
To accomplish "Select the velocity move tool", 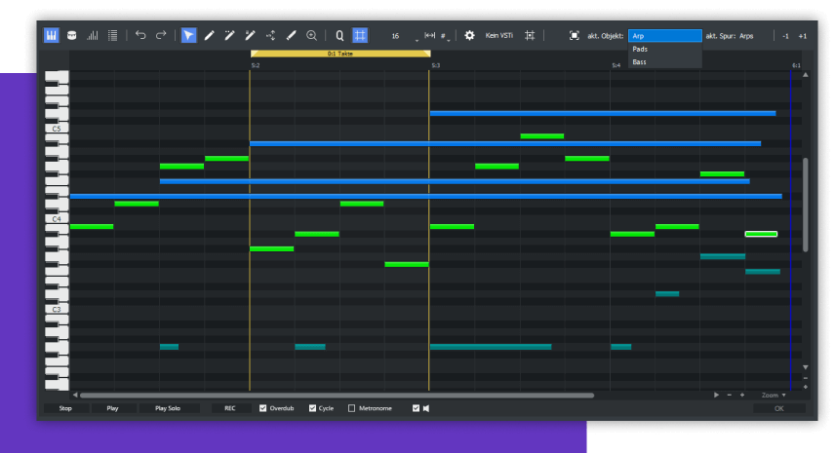I will click(270, 35).
